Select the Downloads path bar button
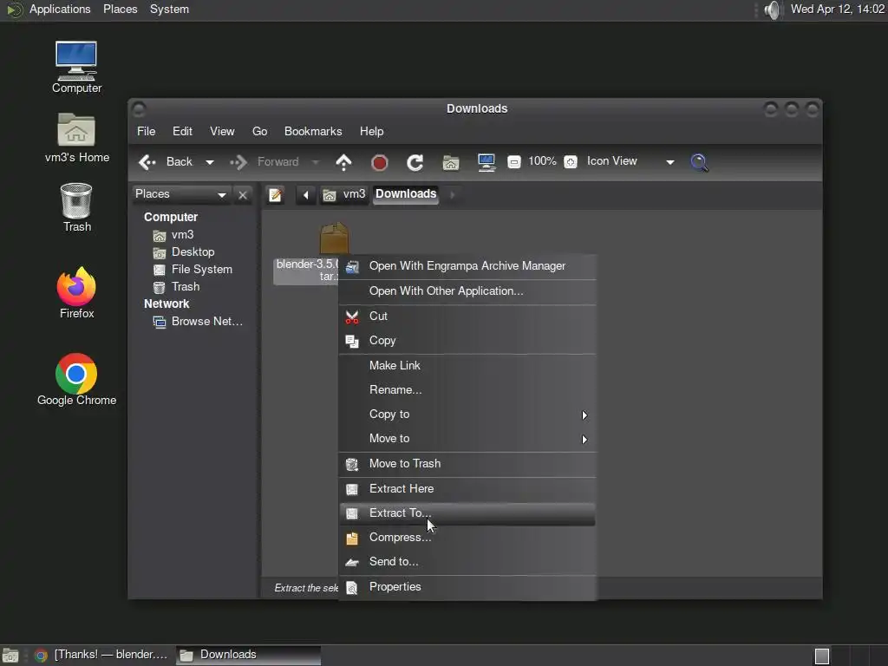Viewport: 888px width, 666px height. coord(406,194)
